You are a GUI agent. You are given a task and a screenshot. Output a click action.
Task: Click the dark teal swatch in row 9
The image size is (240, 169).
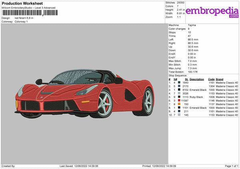[x=179, y=111]
